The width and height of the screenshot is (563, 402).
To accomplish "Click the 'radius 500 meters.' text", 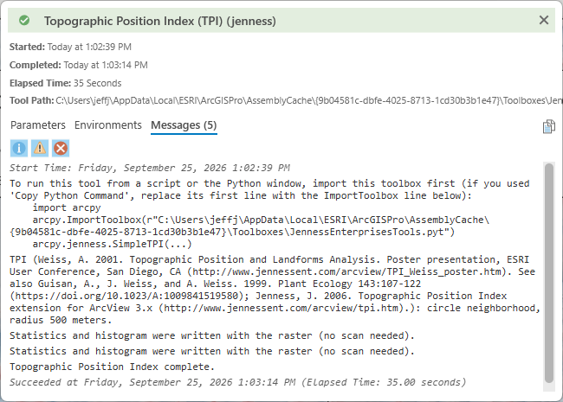I will 61,320.
